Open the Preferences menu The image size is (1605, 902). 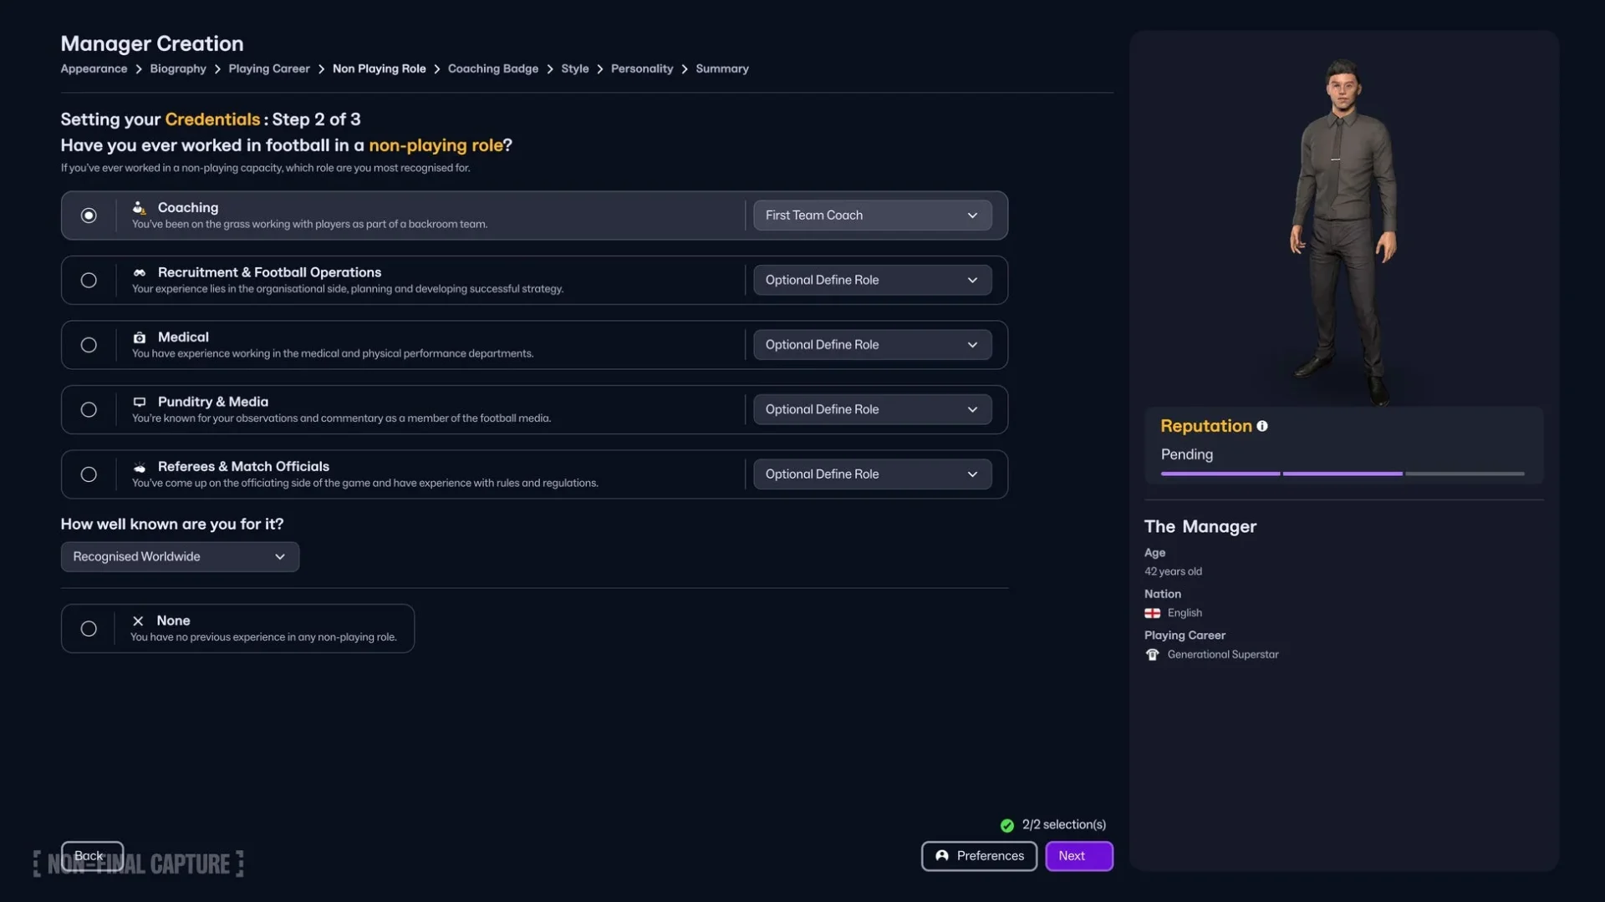(978, 856)
